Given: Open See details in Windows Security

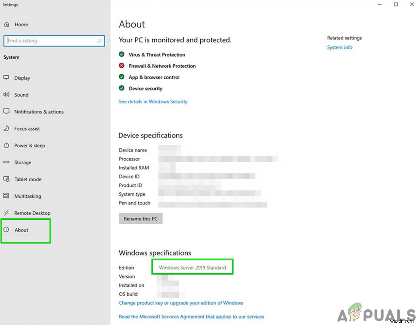Looking at the screenshot, I should click(x=153, y=101).
